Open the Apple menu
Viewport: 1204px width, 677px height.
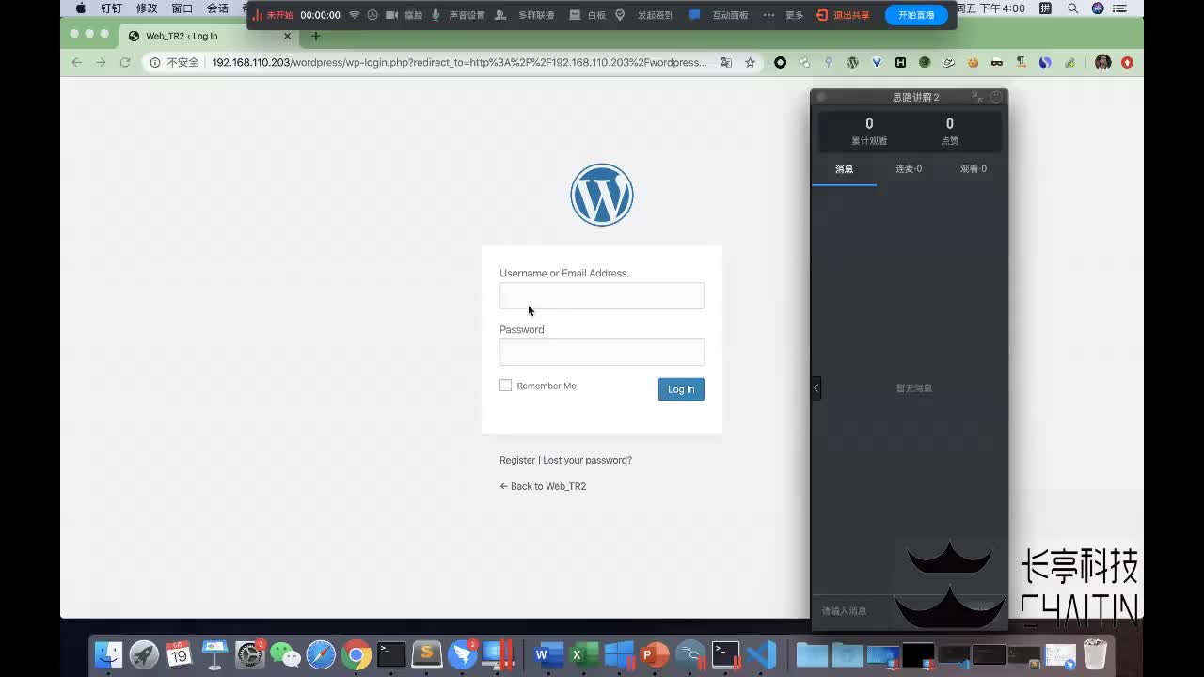81,8
